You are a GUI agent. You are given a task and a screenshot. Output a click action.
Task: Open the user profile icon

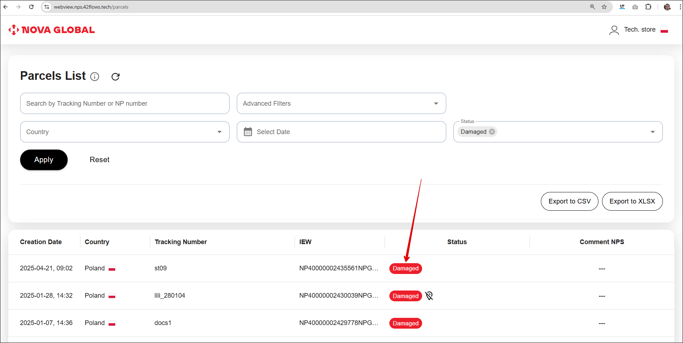(614, 30)
